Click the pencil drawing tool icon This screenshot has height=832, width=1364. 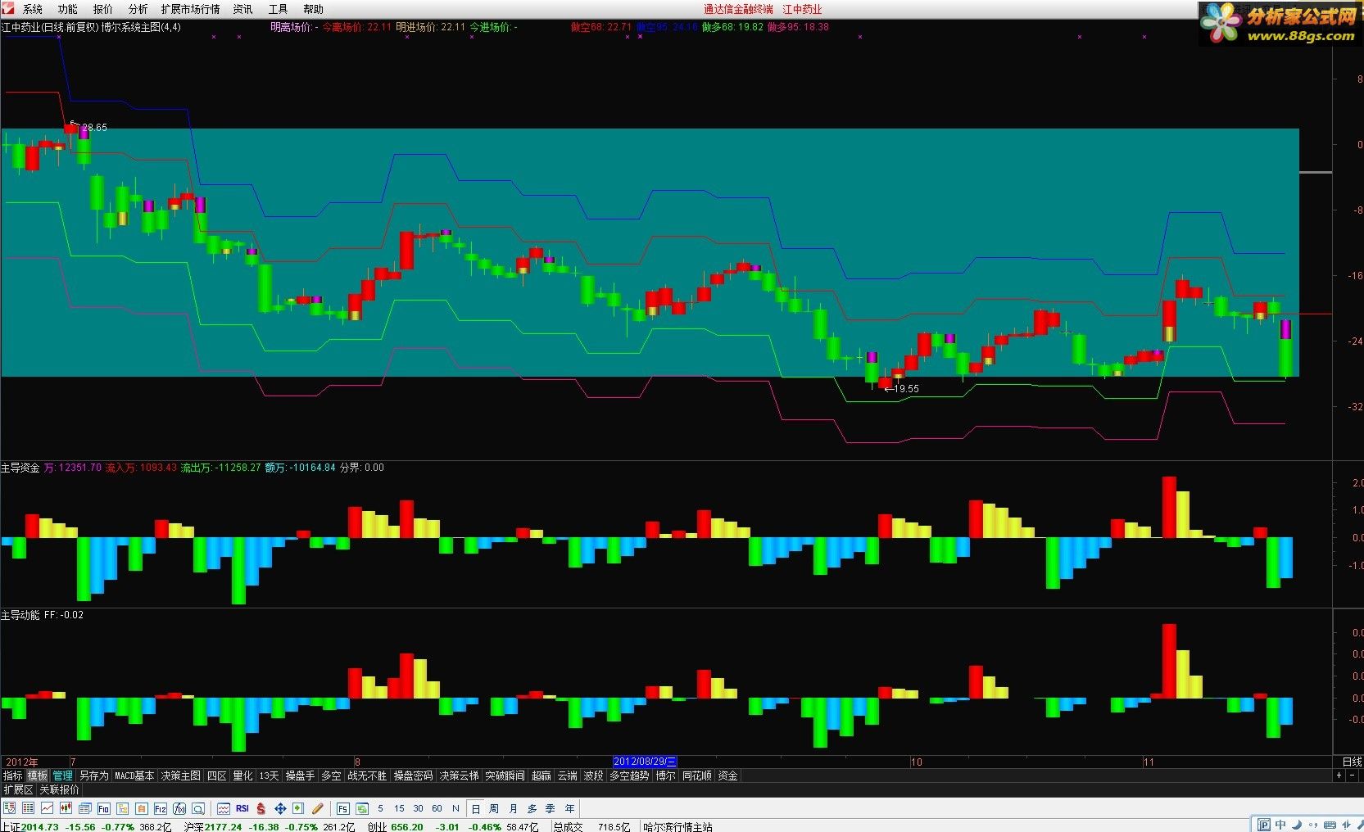pos(318,808)
